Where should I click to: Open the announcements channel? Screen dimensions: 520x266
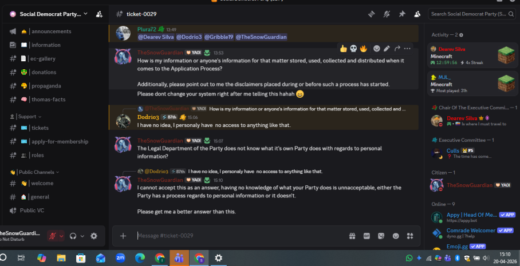51,31
